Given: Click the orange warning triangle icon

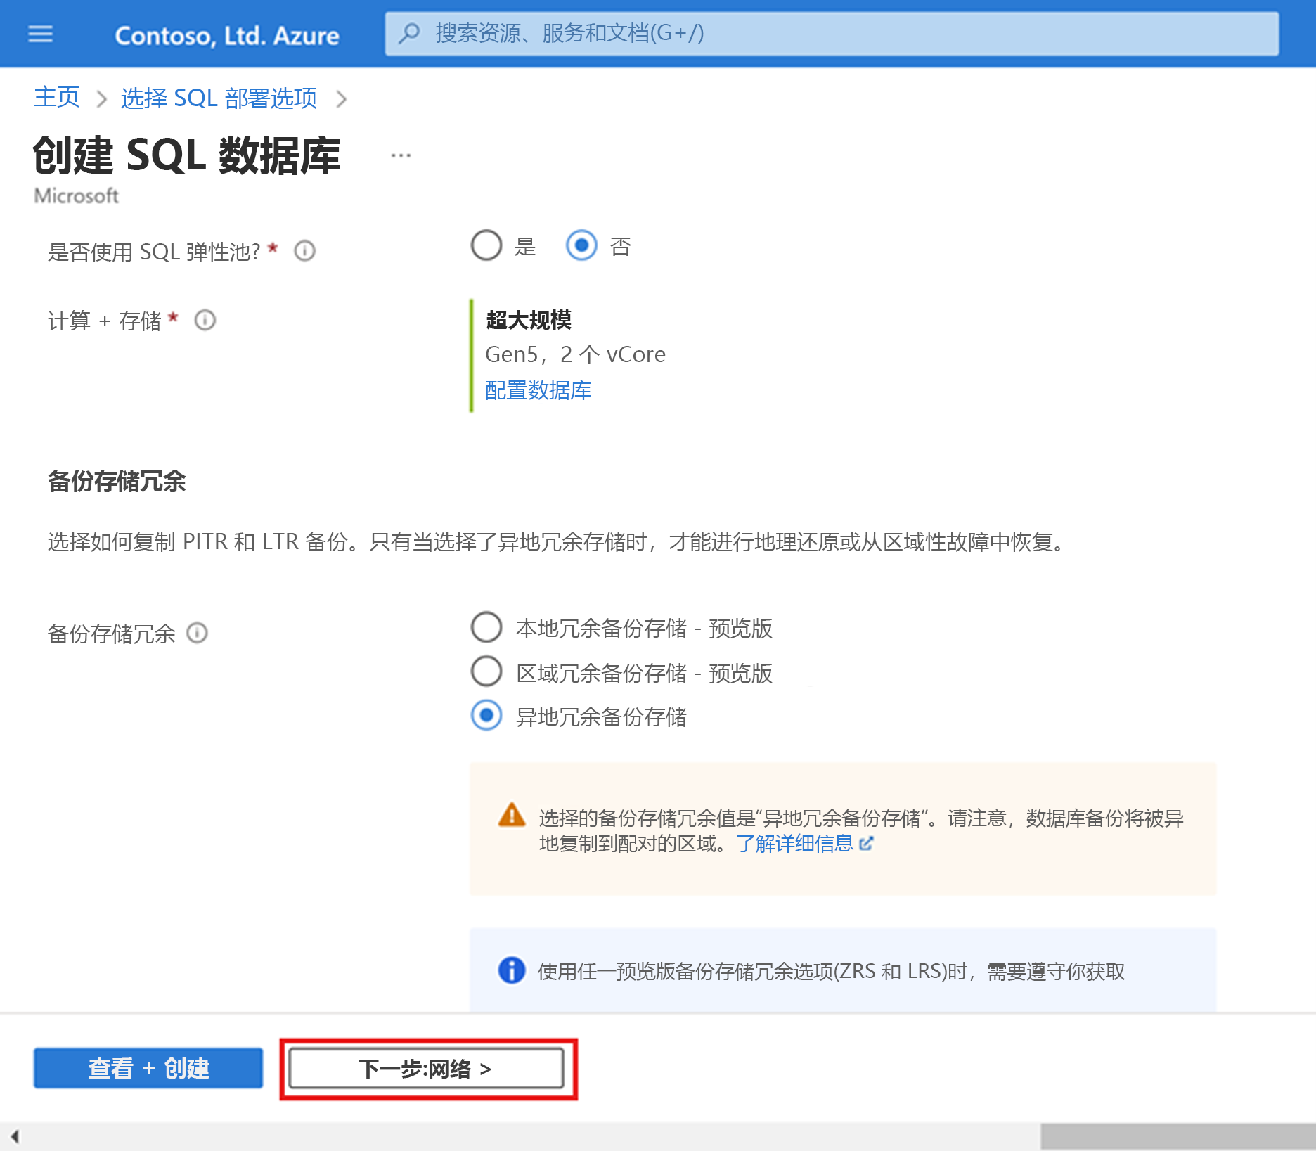Looking at the screenshot, I should pyautogui.click(x=512, y=816).
